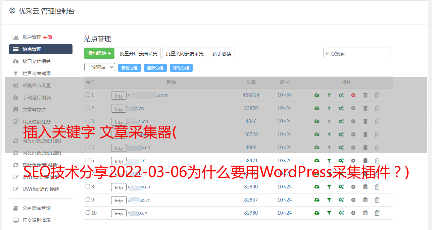Click gears icon in 58421 row
The height and width of the screenshot is (230, 432).
(x=341, y=161)
